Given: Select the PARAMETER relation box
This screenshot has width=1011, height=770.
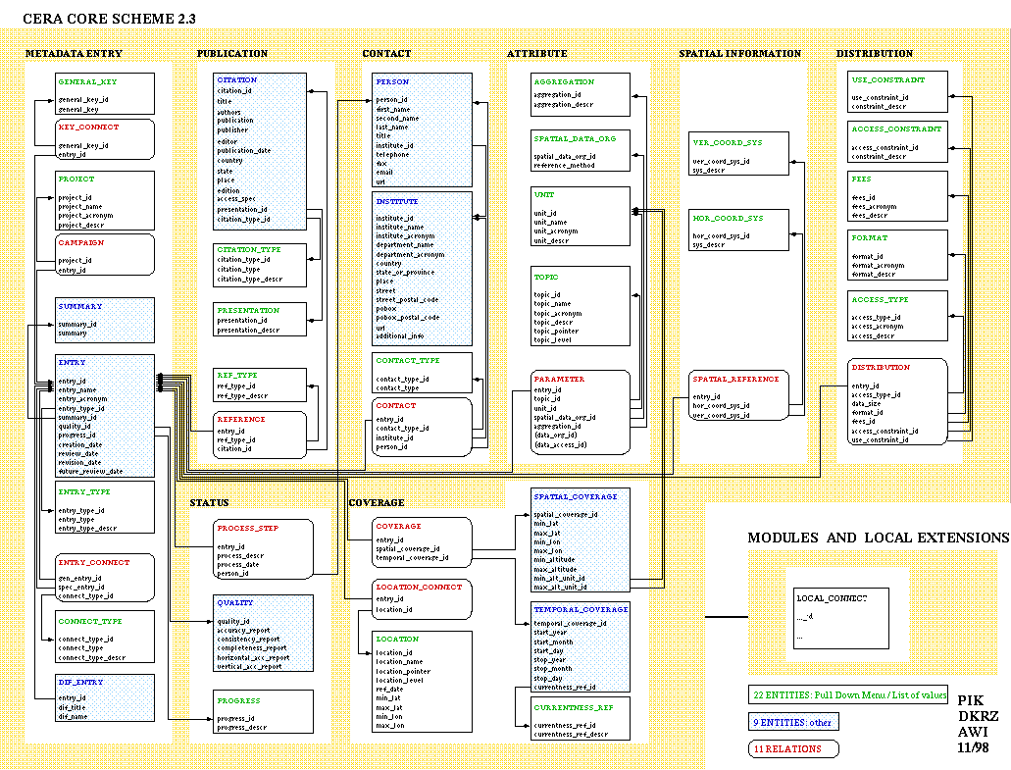Looking at the screenshot, I should point(581,412).
